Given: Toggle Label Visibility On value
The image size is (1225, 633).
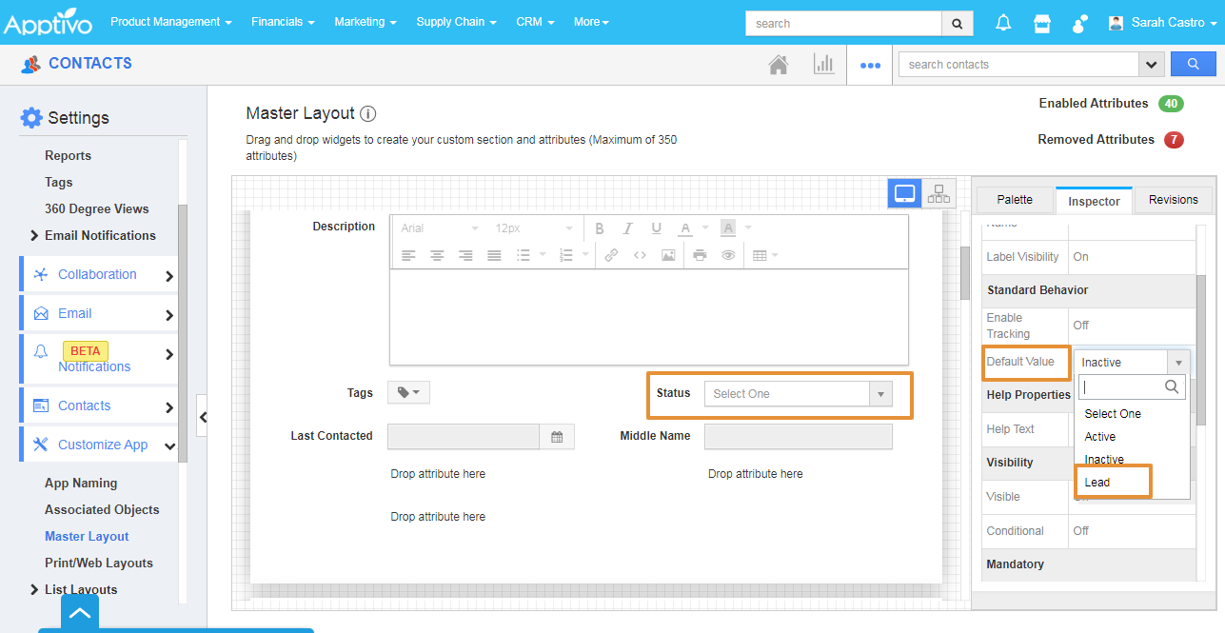Looking at the screenshot, I should tap(1081, 257).
